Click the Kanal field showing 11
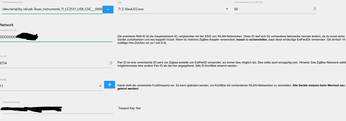This screenshot has width=346, height=121. pyautogui.click(x=49, y=86)
